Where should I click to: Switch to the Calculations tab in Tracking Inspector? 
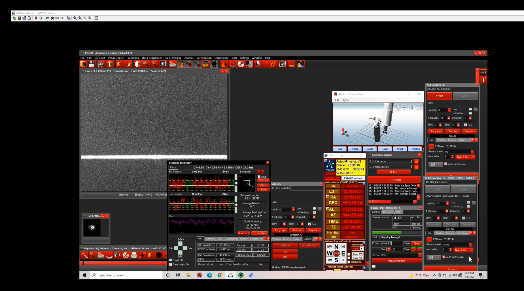click(232, 239)
